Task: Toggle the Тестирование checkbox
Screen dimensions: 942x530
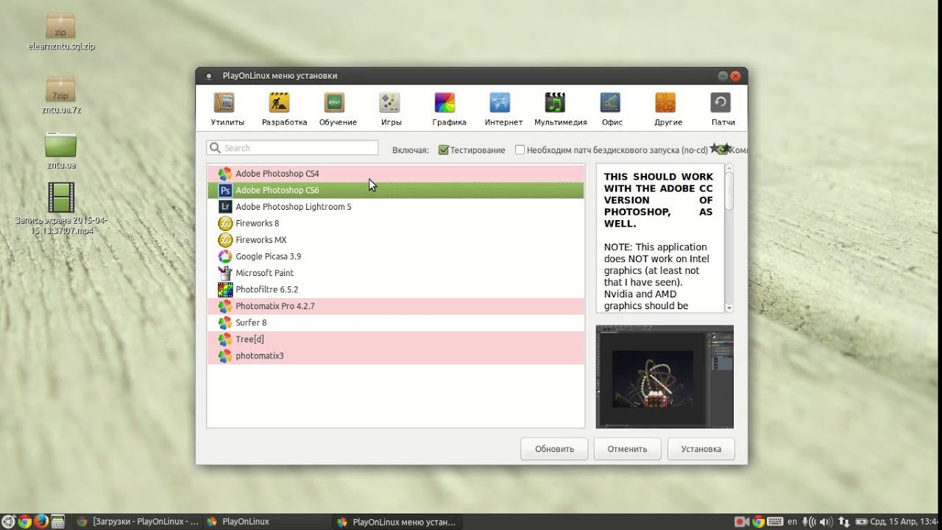Action: click(x=444, y=150)
